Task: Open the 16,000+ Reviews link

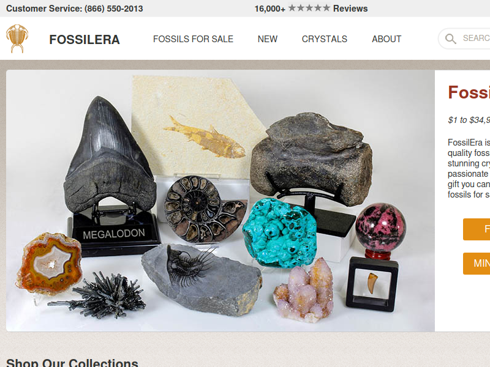Action: pyautogui.click(x=311, y=9)
